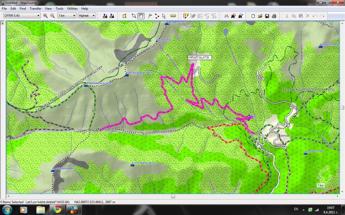Click the Find Recent Places icon

(241, 16)
